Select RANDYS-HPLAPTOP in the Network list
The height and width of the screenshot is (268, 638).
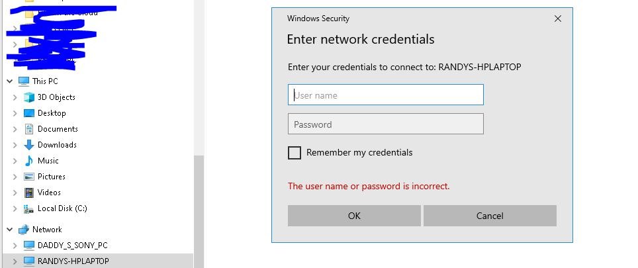tap(73, 261)
